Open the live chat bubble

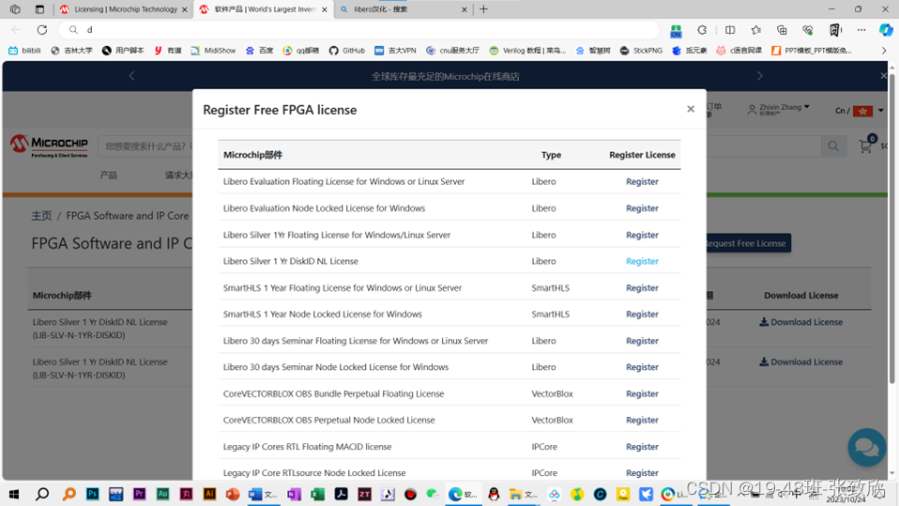pos(867,448)
